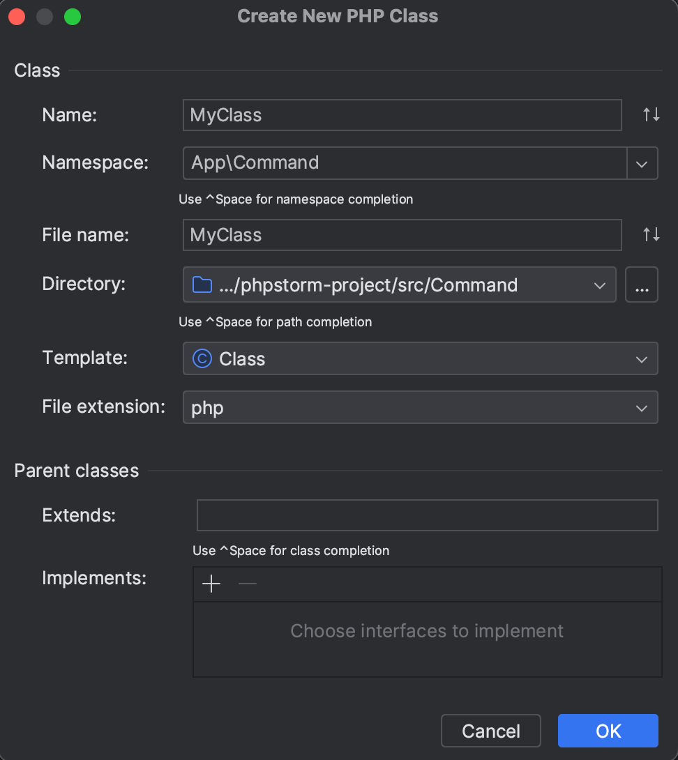The image size is (678, 760).
Task: Open the Template dropdown
Action: pyautogui.click(x=641, y=358)
